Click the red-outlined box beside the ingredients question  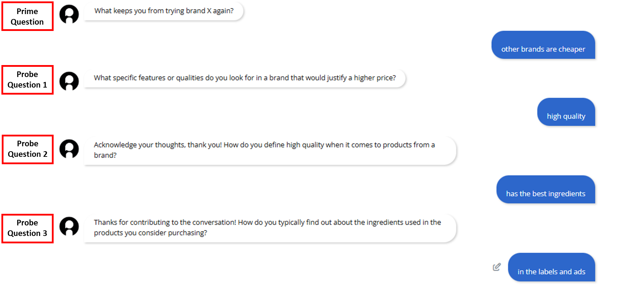coord(28,229)
